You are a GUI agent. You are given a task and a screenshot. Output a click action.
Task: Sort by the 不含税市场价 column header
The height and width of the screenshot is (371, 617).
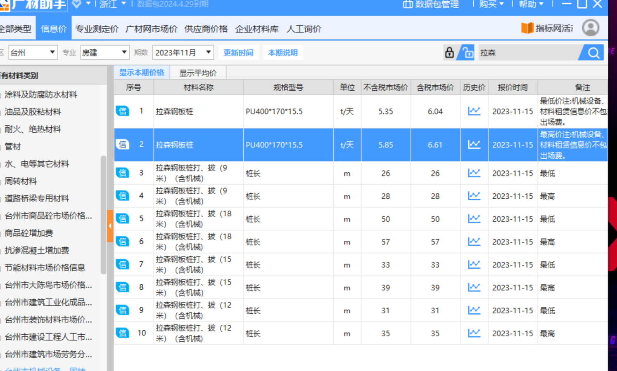pyautogui.click(x=386, y=87)
